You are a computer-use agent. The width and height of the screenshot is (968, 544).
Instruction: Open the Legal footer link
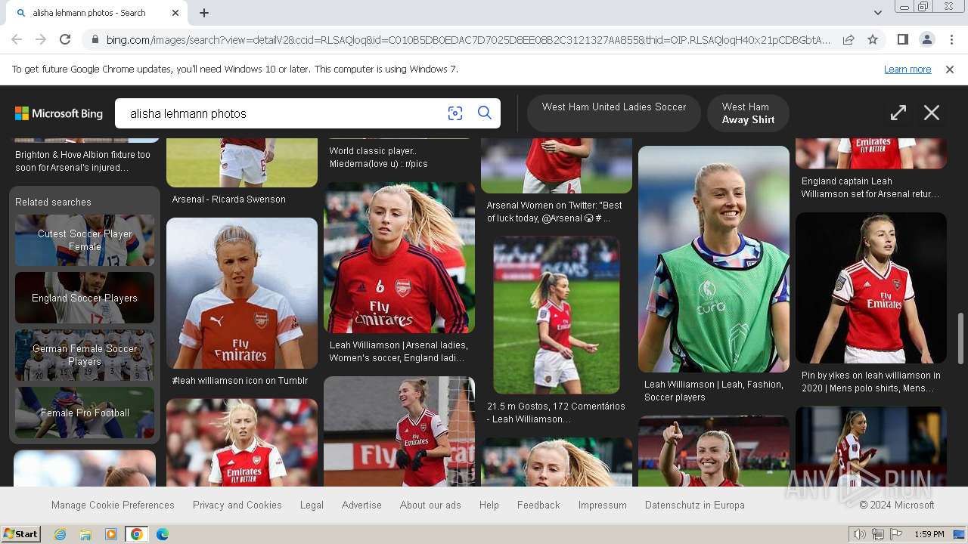pyautogui.click(x=312, y=505)
